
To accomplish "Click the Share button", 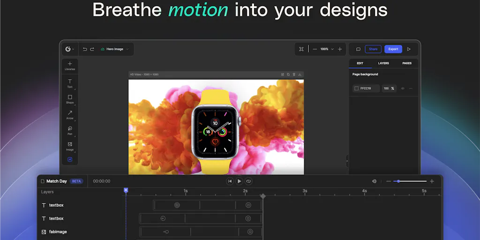I will (x=373, y=49).
